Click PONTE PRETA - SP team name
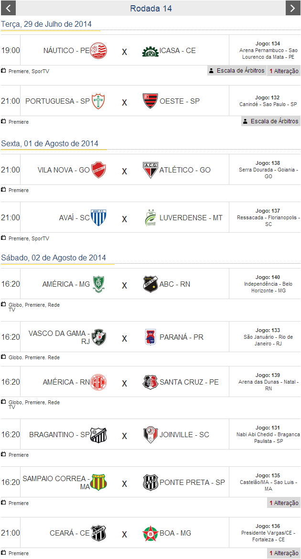The image size is (301, 559). [x=192, y=483]
